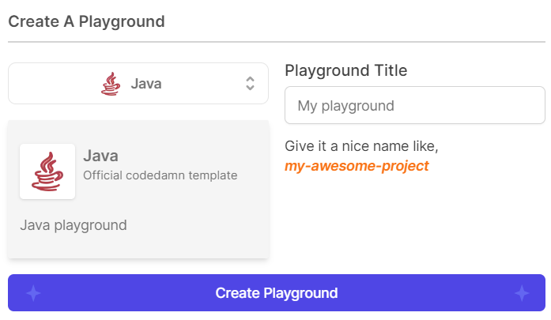Click the Java text in the dropdown
551x320 pixels.
(146, 84)
